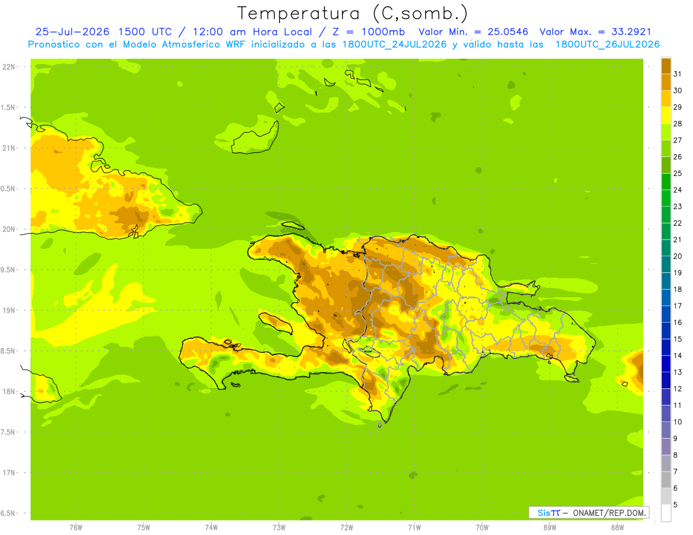
Task: Click the 17 value on the color scale
Action: (x=678, y=305)
